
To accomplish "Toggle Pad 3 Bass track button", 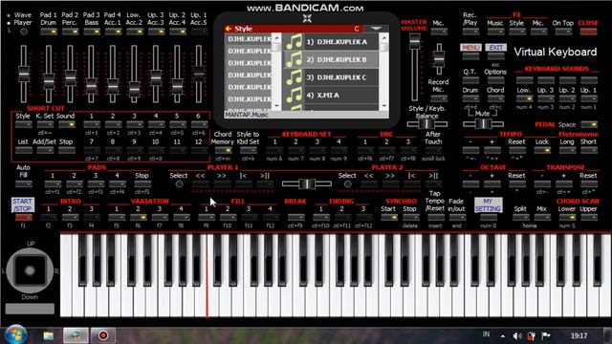I will point(92,32).
